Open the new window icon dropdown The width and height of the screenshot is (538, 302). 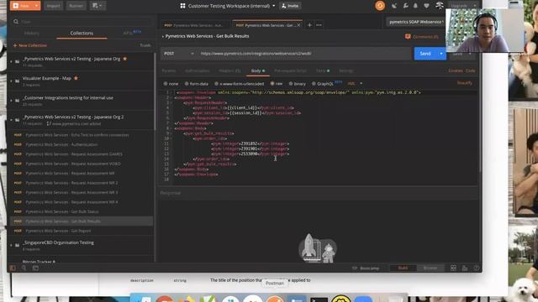[x=98, y=6]
